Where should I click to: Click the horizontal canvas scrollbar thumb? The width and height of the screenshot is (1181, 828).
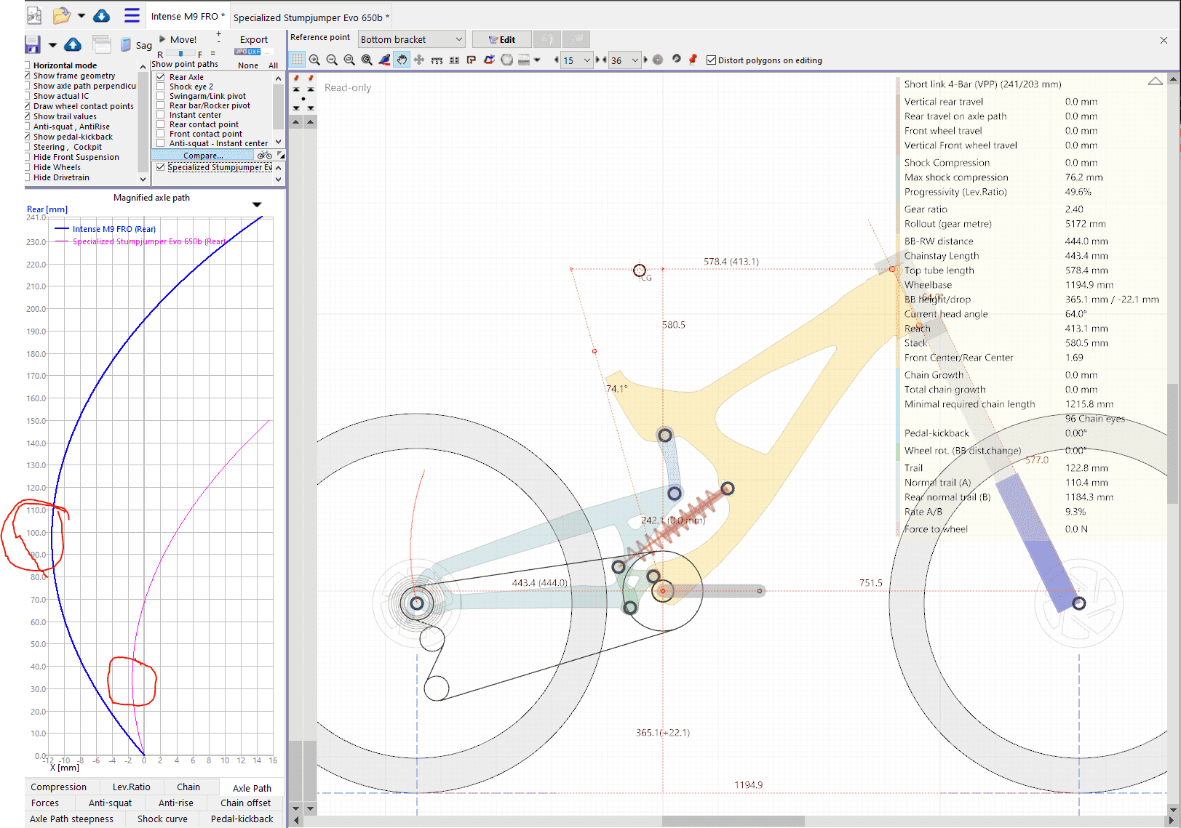tap(733, 821)
